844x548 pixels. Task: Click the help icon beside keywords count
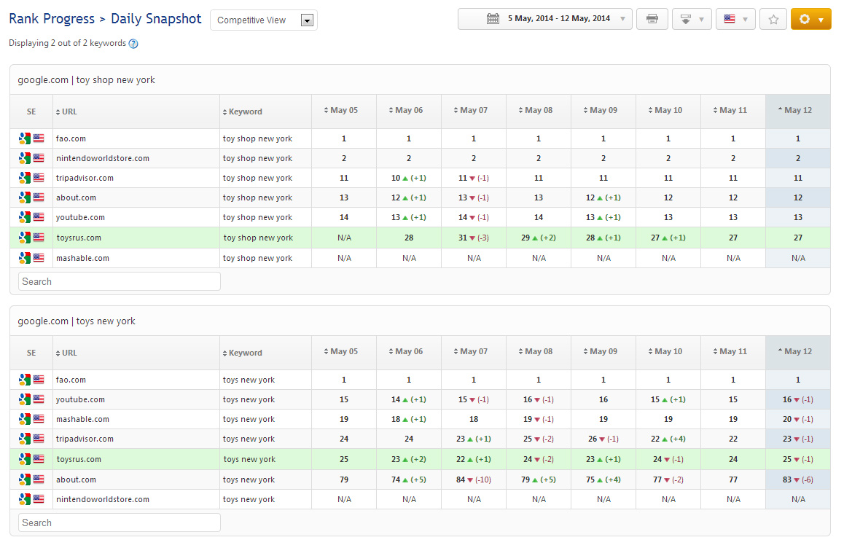(x=133, y=44)
